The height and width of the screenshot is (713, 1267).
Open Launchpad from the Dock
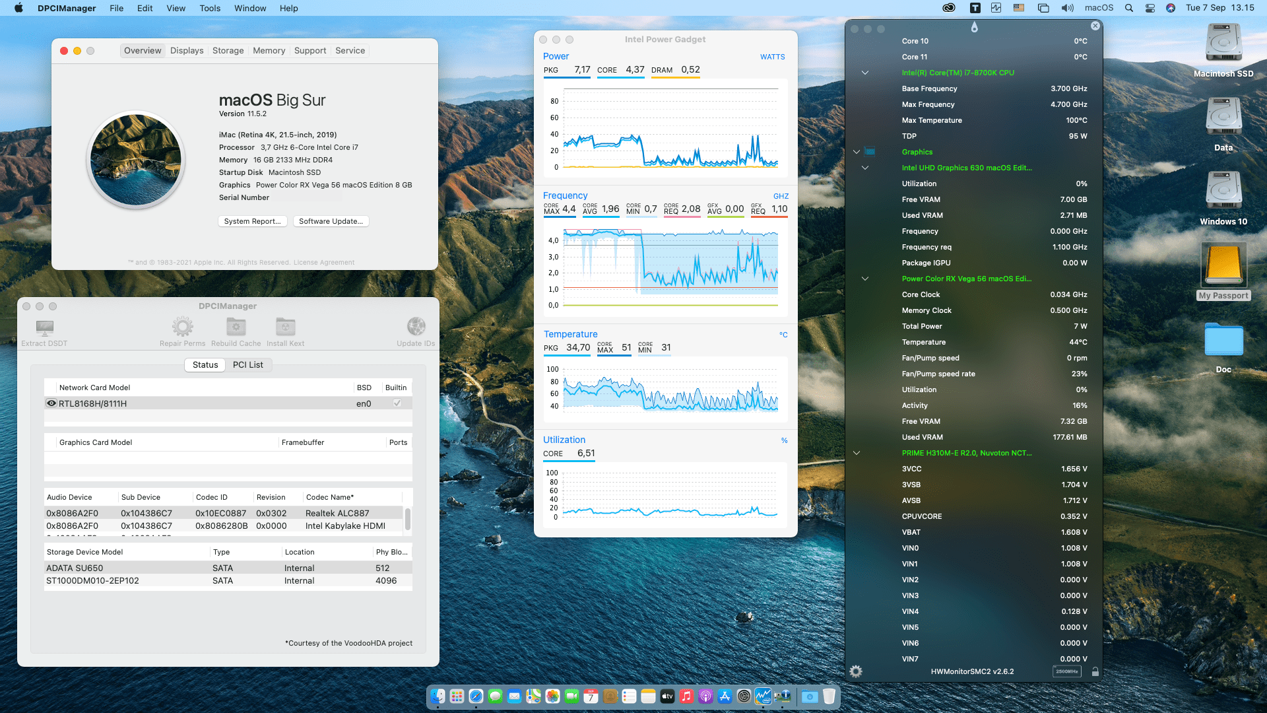tap(457, 696)
